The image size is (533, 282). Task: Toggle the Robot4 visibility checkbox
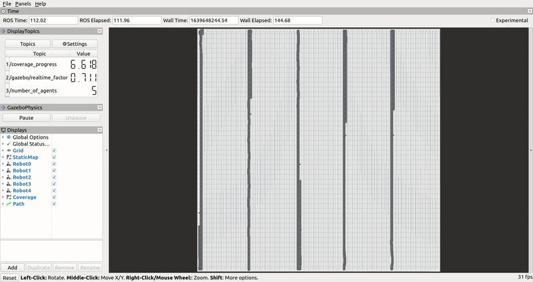[54, 191]
